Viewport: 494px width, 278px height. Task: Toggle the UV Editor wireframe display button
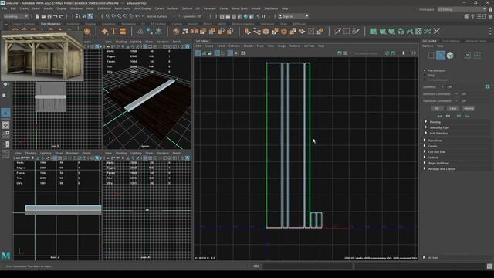tap(198, 53)
